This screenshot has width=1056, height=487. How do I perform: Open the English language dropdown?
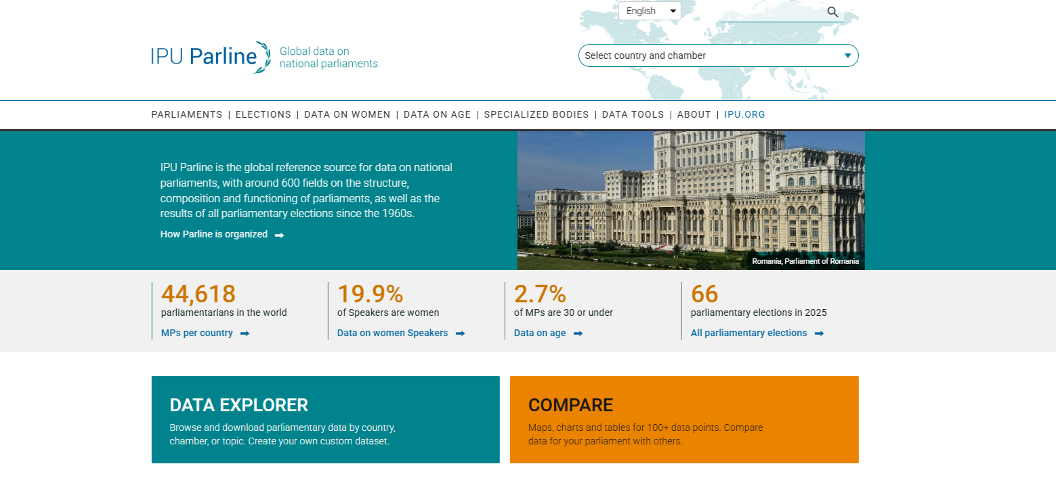(x=650, y=11)
